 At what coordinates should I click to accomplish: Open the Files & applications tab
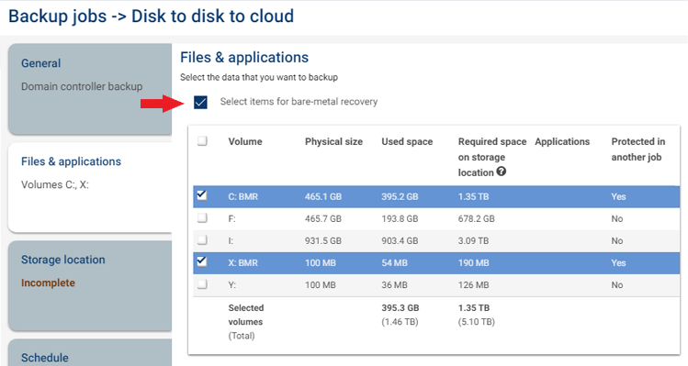click(x=90, y=188)
